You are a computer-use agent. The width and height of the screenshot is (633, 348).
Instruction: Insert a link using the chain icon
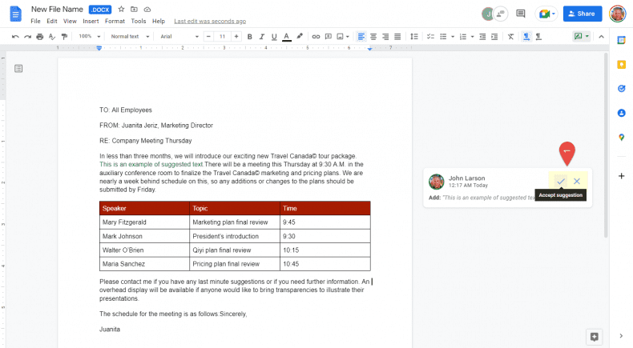(x=316, y=37)
